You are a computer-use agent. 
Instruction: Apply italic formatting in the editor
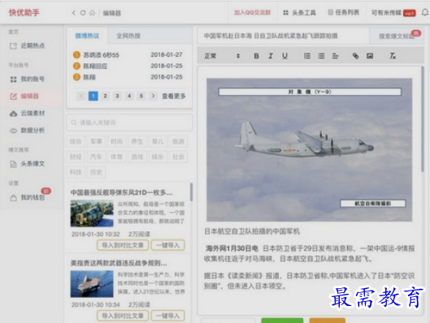[271, 56]
